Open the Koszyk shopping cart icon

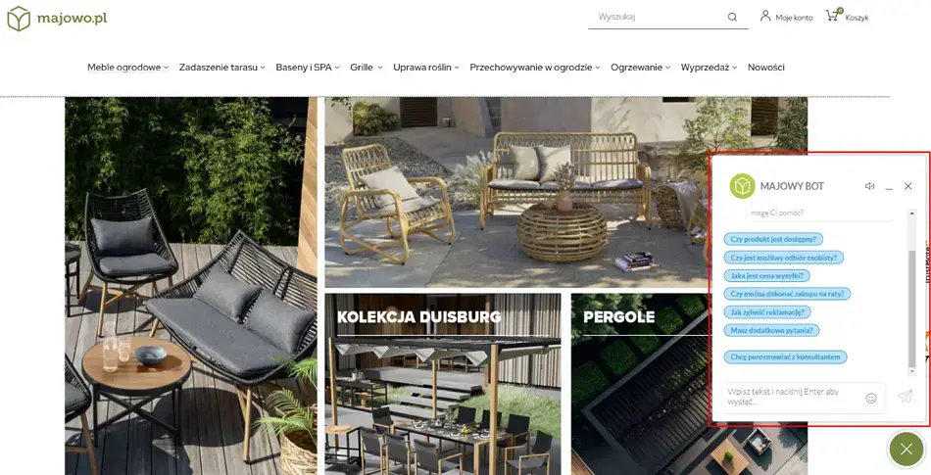(834, 16)
